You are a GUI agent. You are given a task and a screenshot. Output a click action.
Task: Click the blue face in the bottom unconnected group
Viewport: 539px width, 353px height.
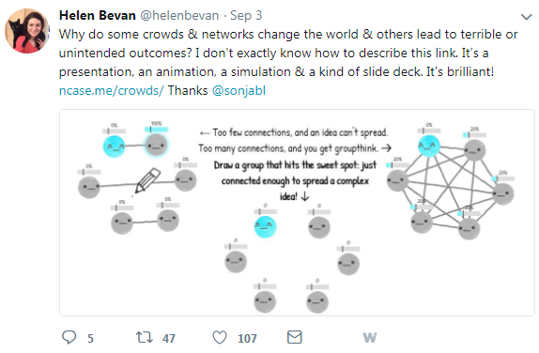265,226
